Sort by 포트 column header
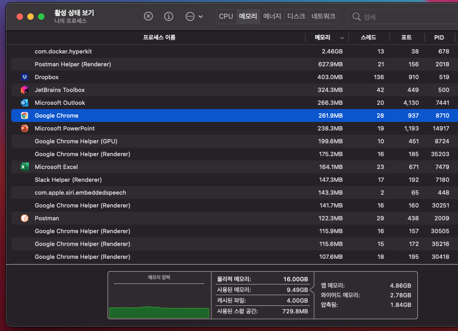458x331 pixels. point(406,37)
